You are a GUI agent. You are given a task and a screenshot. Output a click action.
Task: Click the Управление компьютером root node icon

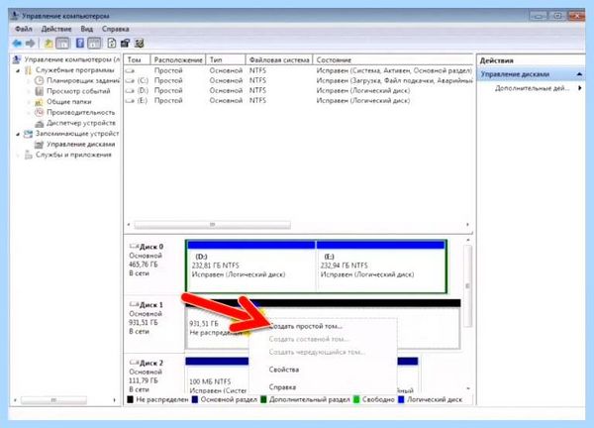[x=17, y=59]
